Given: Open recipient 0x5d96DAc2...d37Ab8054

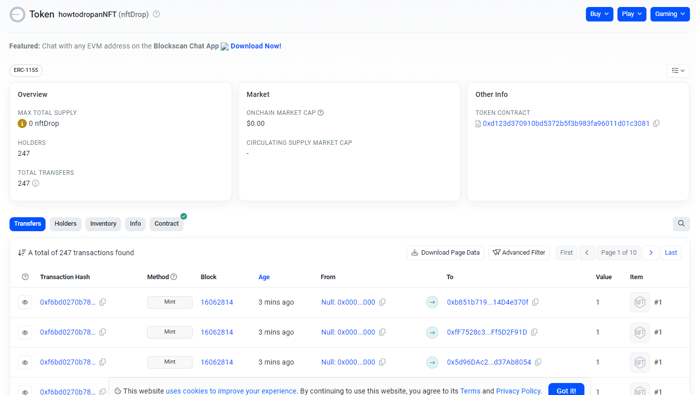Looking at the screenshot, I should click(x=489, y=362).
